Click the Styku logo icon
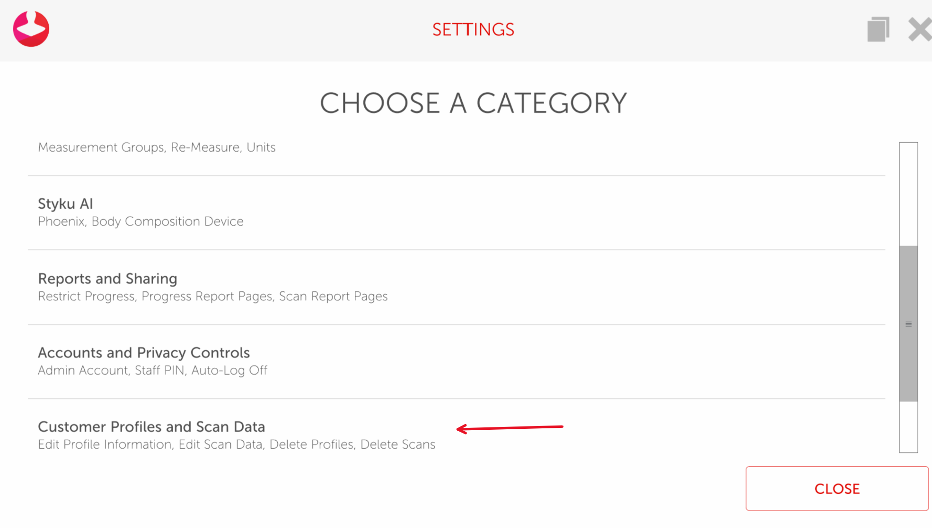The image size is (932, 528). pos(31,29)
